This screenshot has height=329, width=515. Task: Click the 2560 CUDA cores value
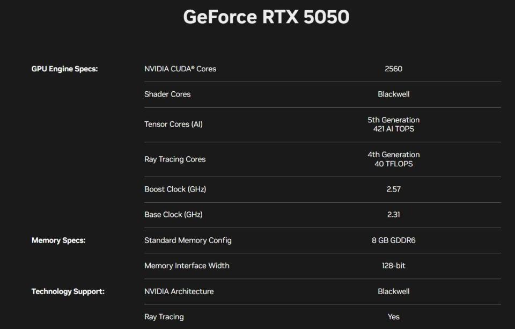[393, 69]
